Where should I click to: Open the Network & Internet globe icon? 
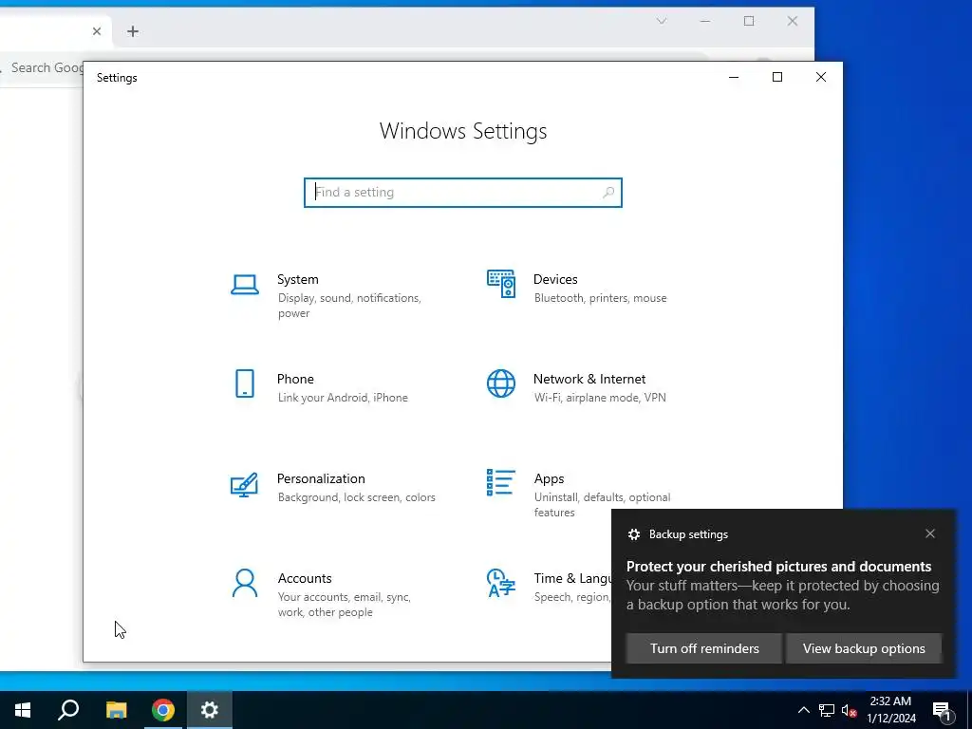click(501, 383)
